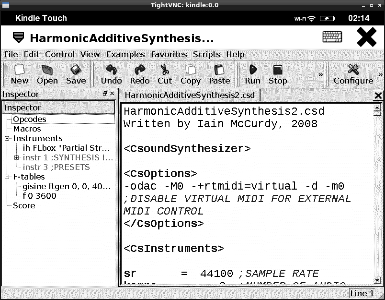Screen dimensions: 385x300
Task: Open the Favorites menu
Action: (x=169, y=54)
